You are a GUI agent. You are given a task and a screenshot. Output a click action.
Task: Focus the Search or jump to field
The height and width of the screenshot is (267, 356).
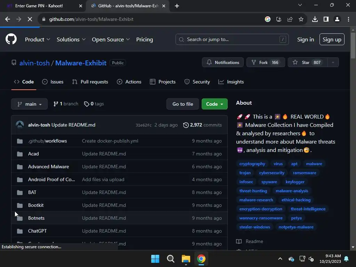[232, 39]
